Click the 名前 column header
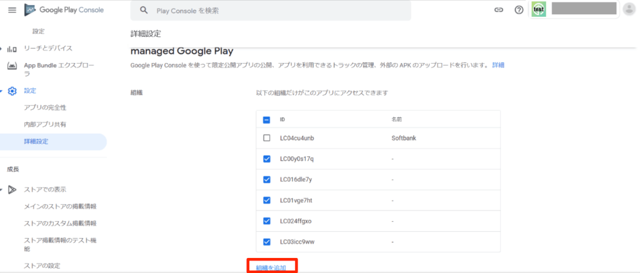The image size is (640, 273). coord(396,120)
